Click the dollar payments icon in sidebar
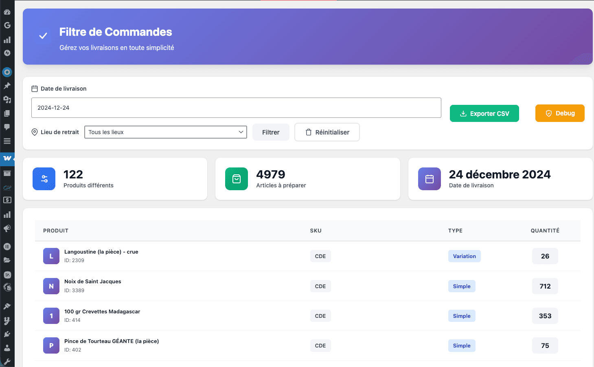The image size is (594, 367). (7, 200)
